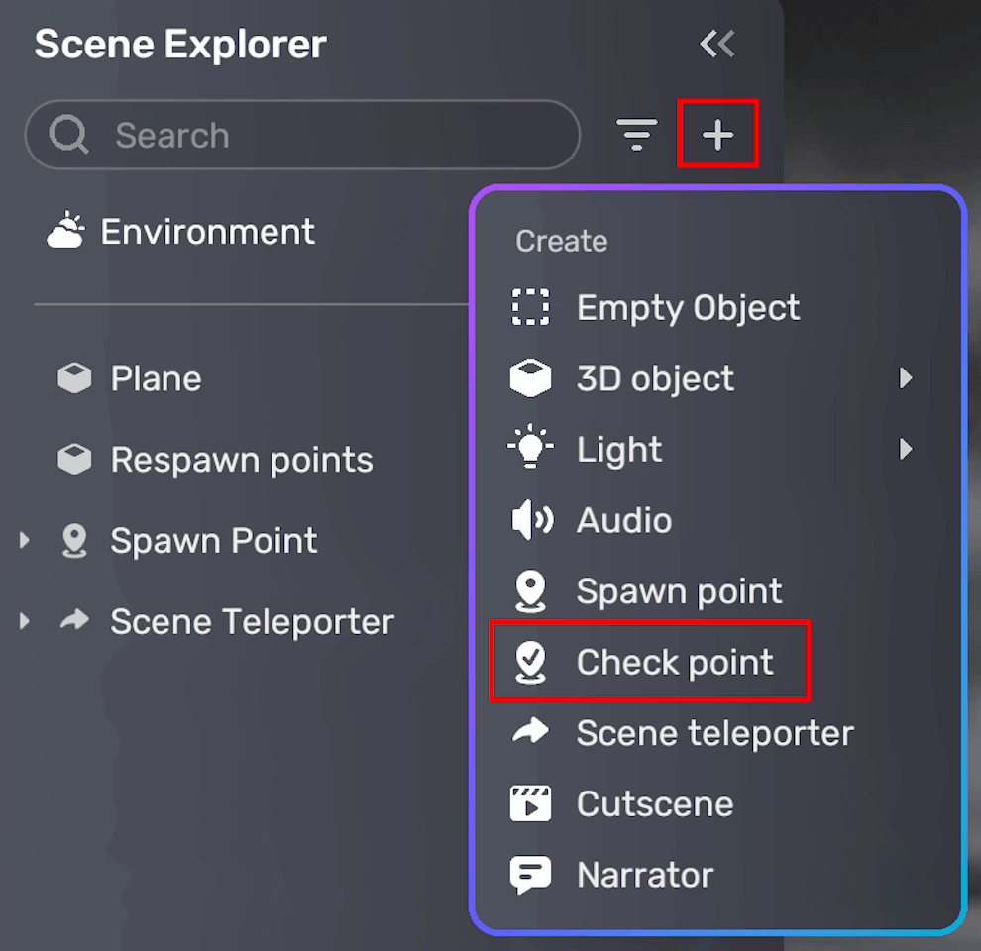Click the Plane cube icon
This screenshot has height=951, width=981.
click(74, 377)
